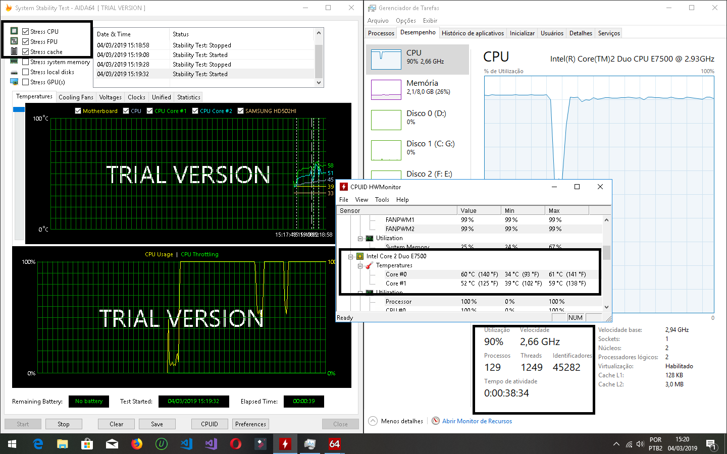
Task: Uncheck Stress CPU checkbox
Action: [x=25, y=31]
